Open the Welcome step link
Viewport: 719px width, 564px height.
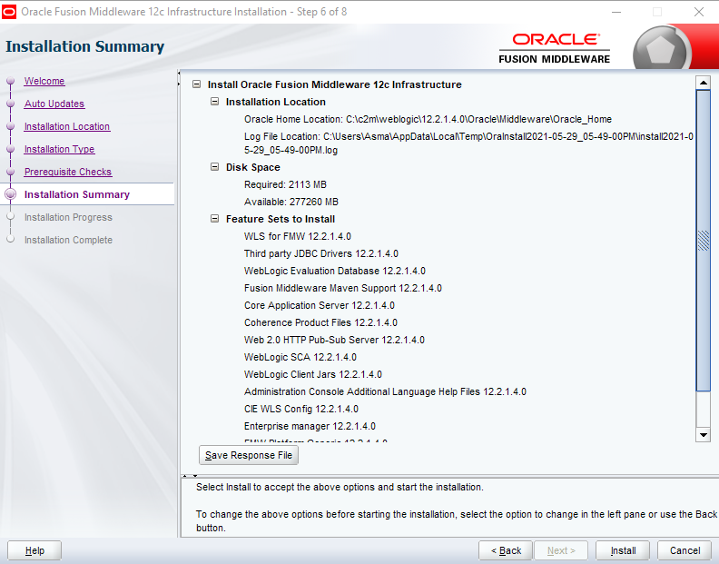44,81
